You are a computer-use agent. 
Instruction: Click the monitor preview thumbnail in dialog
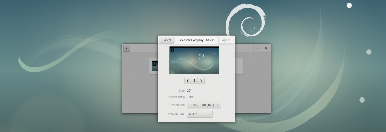194,60
